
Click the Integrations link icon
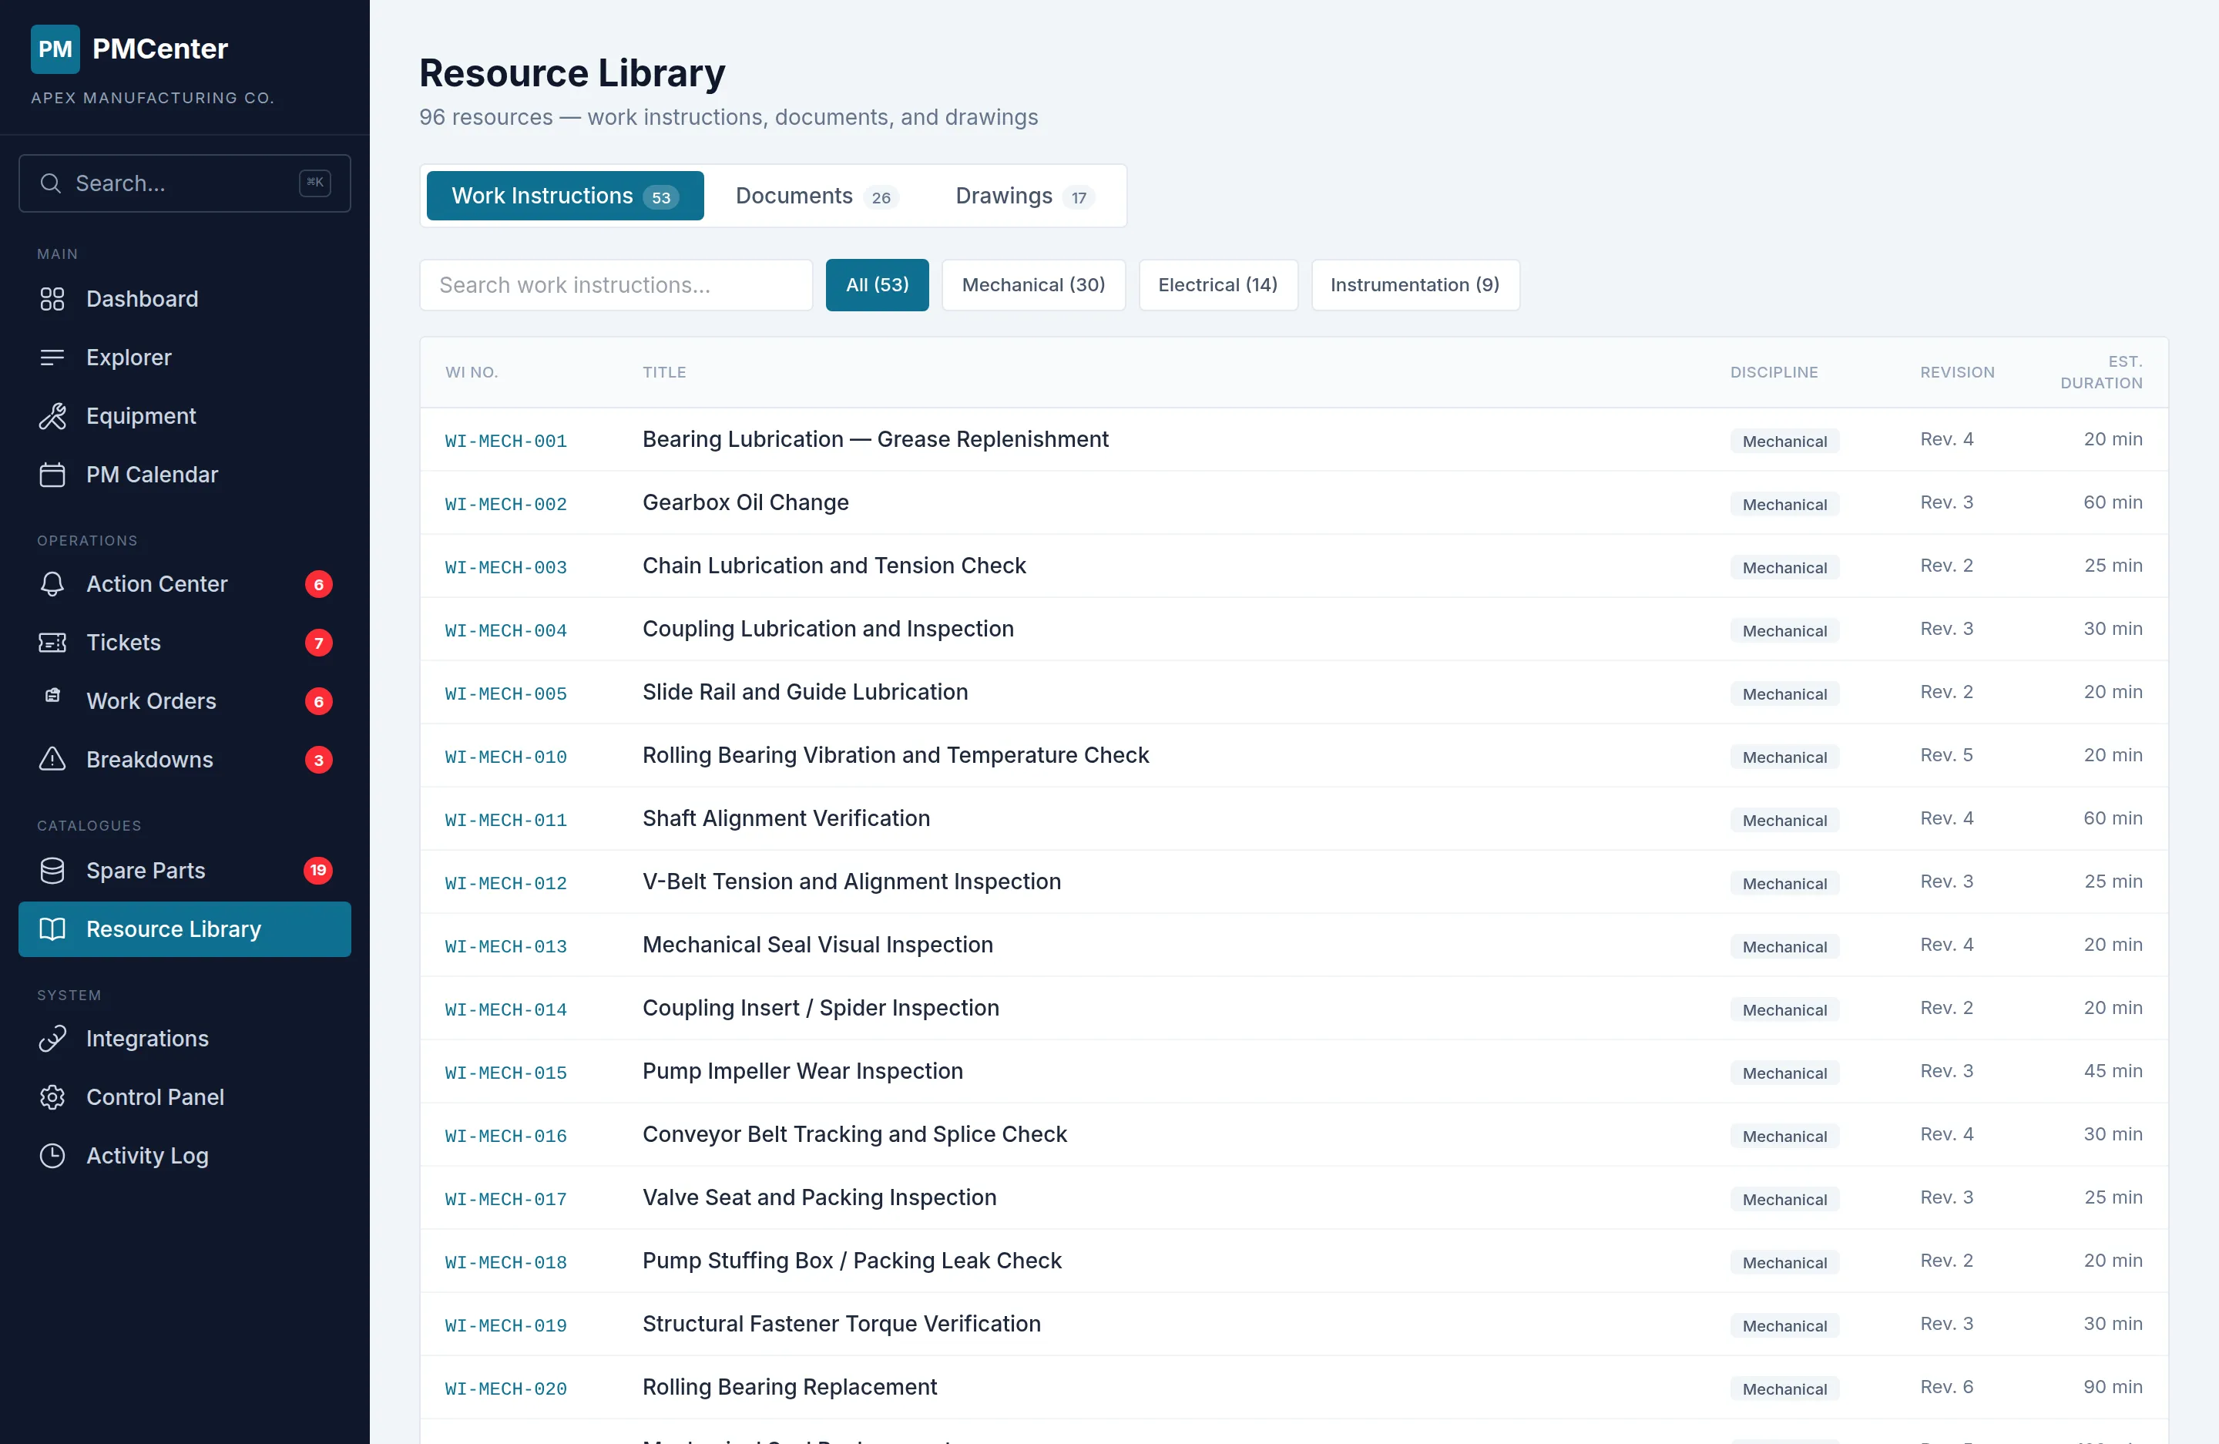52,1038
